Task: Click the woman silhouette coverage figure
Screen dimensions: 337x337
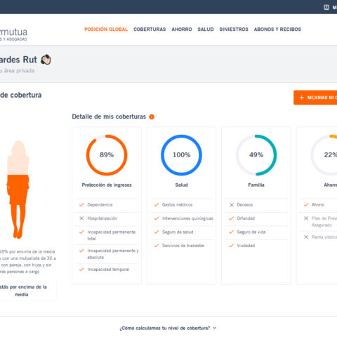Action: [18, 190]
